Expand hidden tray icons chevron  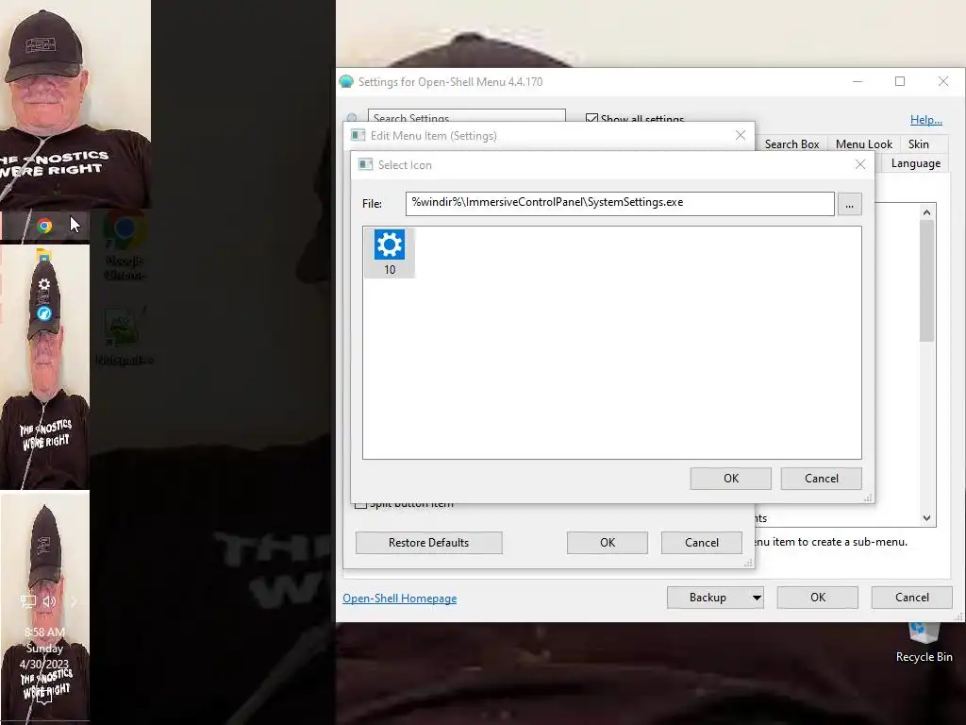[x=74, y=601]
